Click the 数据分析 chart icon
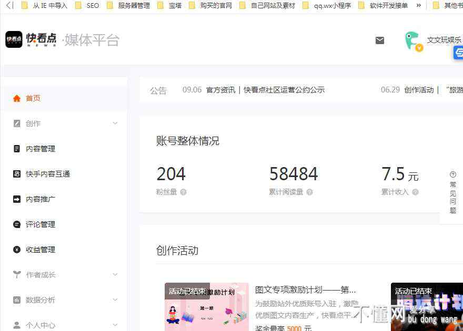Viewport: 463px width, 331px height. tap(17, 300)
